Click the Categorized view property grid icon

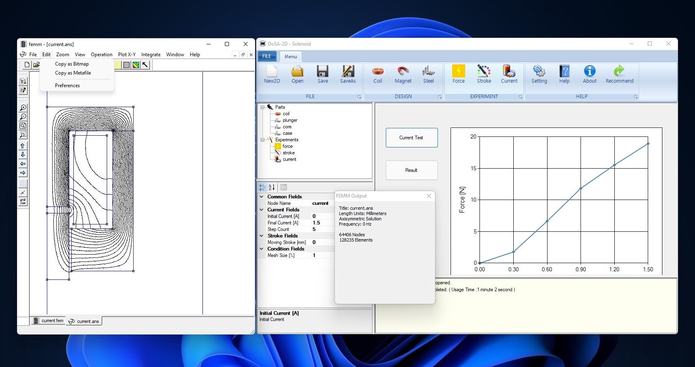point(262,187)
